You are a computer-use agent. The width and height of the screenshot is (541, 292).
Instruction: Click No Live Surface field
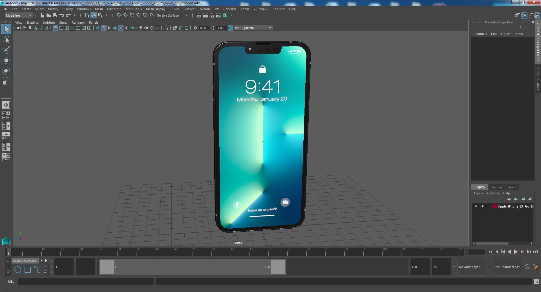[x=169, y=15]
